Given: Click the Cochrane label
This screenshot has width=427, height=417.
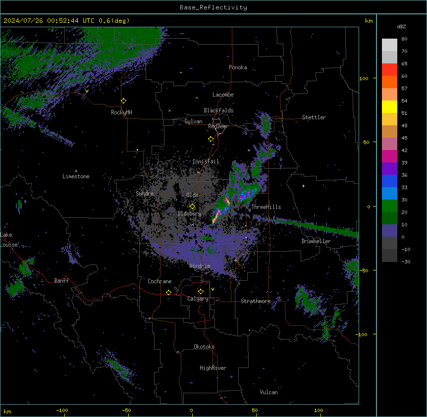Looking at the screenshot, I should pos(160,281).
